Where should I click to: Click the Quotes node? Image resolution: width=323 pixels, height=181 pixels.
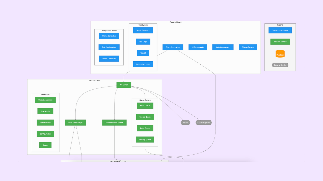pyautogui.click(x=45, y=145)
